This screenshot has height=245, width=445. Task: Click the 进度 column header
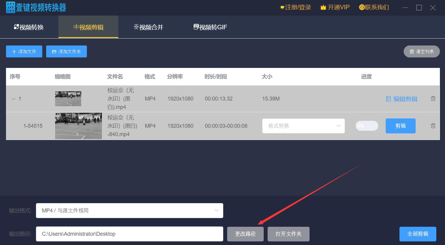coord(366,77)
